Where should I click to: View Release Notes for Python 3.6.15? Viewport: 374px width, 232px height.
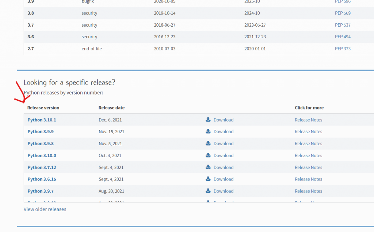308,179
